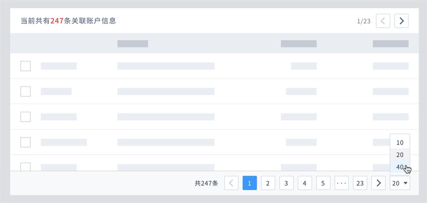Click bottom pagination next arrow
Image resolution: width=427 pixels, height=203 pixels.
pos(378,183)
